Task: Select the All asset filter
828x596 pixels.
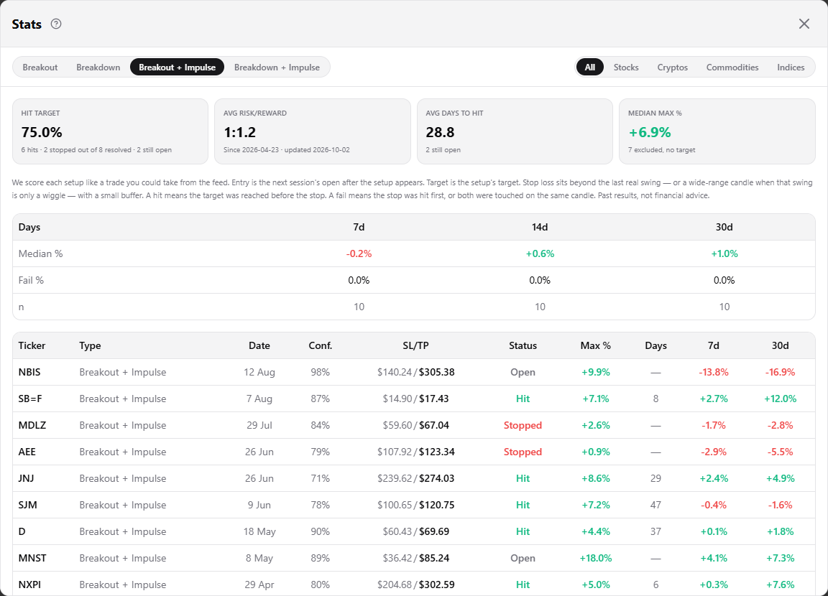Action: pyautogui.click(x=590, y=67)
